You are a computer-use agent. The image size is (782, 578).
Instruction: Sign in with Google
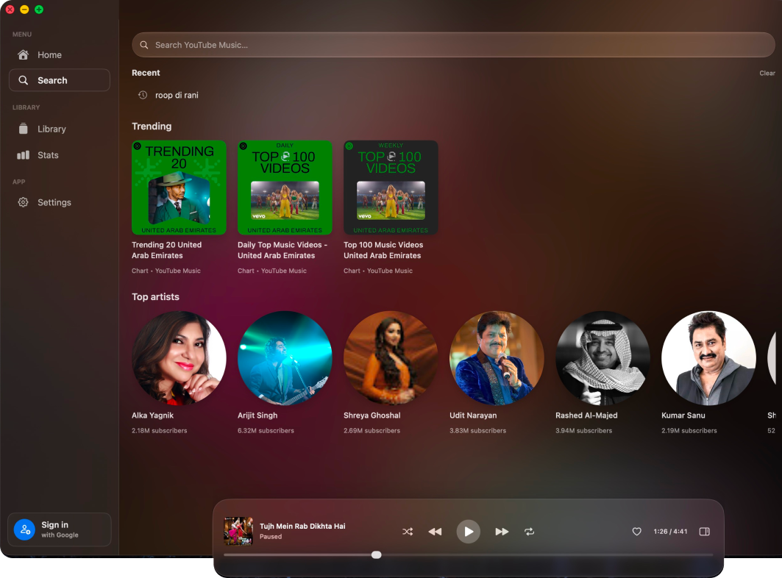[60, 529]
